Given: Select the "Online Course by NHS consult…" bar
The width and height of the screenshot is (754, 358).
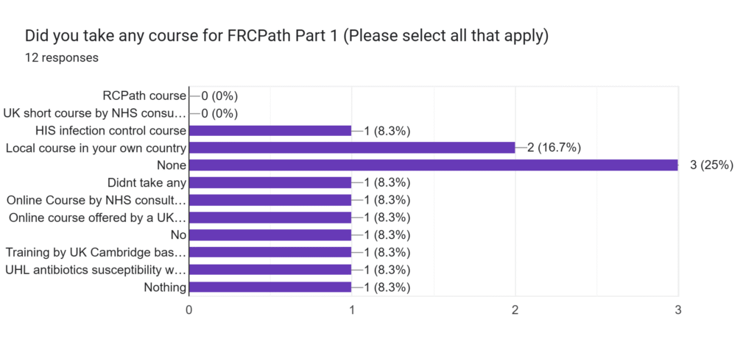Looking at the screenshot, I should tap(270, 200).
